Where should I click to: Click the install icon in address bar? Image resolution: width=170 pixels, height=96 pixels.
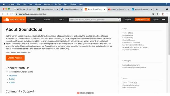pyautogui.click(x=153, y=14)
